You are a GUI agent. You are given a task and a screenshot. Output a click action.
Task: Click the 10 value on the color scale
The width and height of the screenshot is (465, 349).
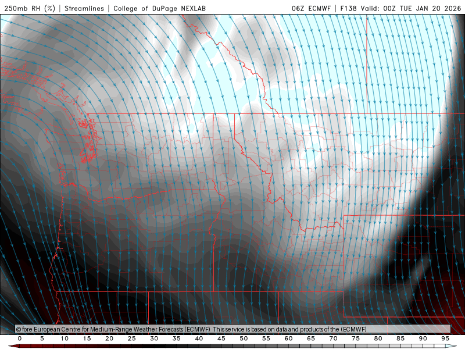[65, 339]
